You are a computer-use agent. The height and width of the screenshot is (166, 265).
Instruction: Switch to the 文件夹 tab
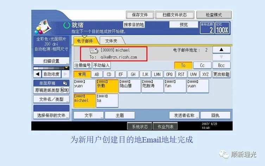coord(112,41)
